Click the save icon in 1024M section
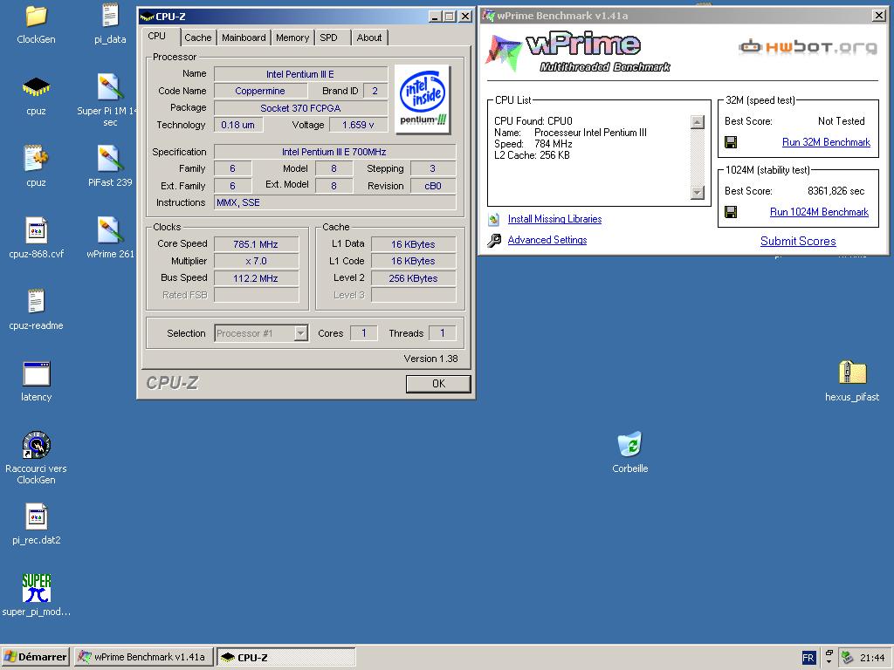 click(x=731, y=212)
